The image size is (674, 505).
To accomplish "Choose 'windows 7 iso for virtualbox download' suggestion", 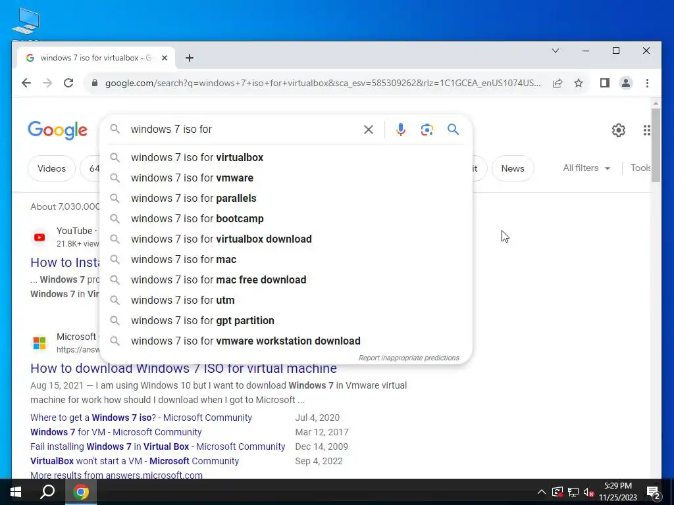I will point(286,239).
